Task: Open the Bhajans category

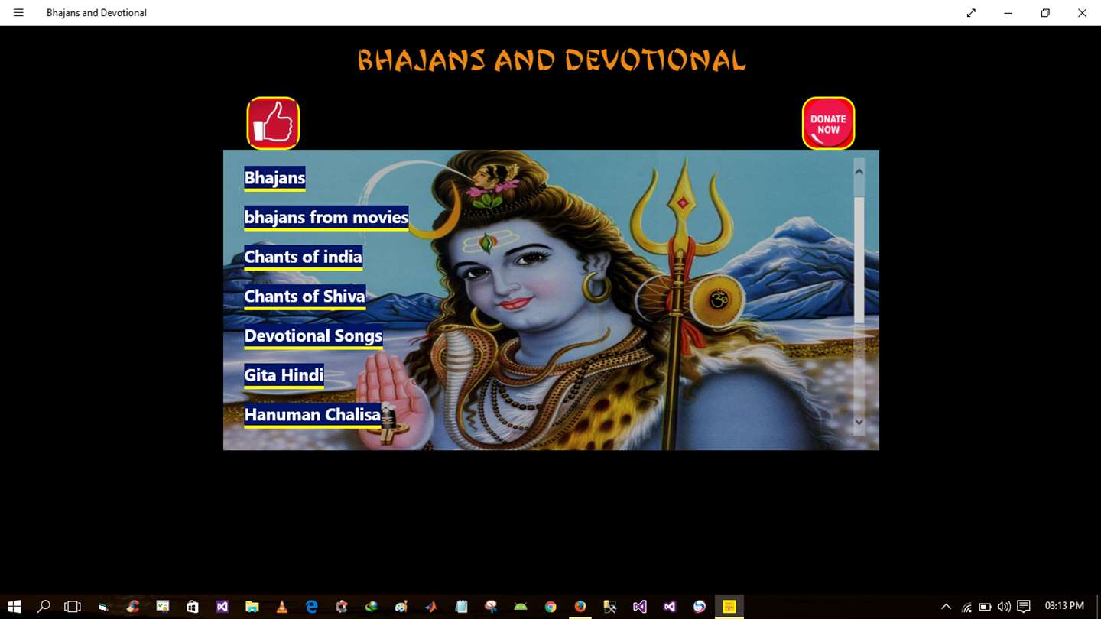Action: point(274,178)
